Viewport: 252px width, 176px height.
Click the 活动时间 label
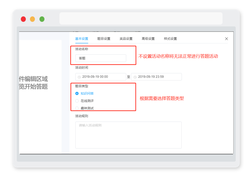(x=82, y=67)
